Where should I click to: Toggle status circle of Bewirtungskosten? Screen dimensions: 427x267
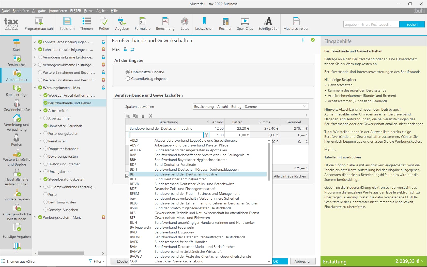tap(45, 202)
